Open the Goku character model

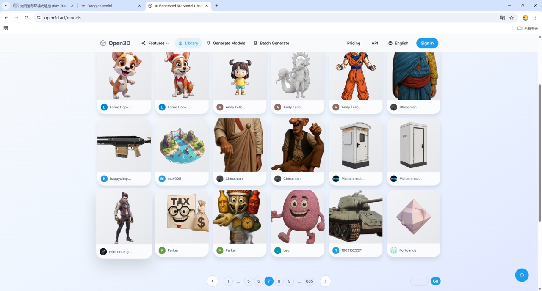click(356, 76)
